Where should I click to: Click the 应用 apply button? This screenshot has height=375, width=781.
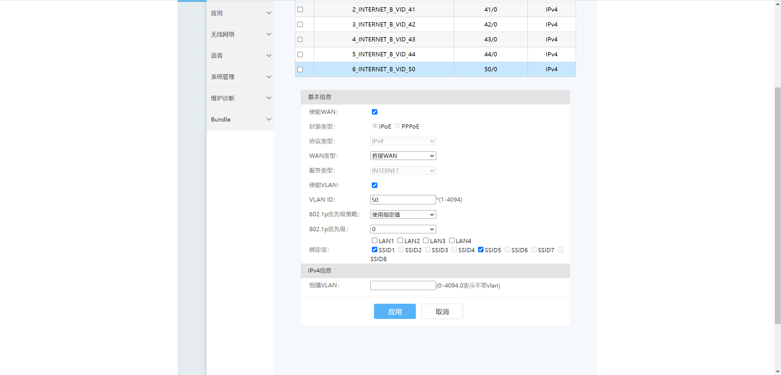(395, 311)
